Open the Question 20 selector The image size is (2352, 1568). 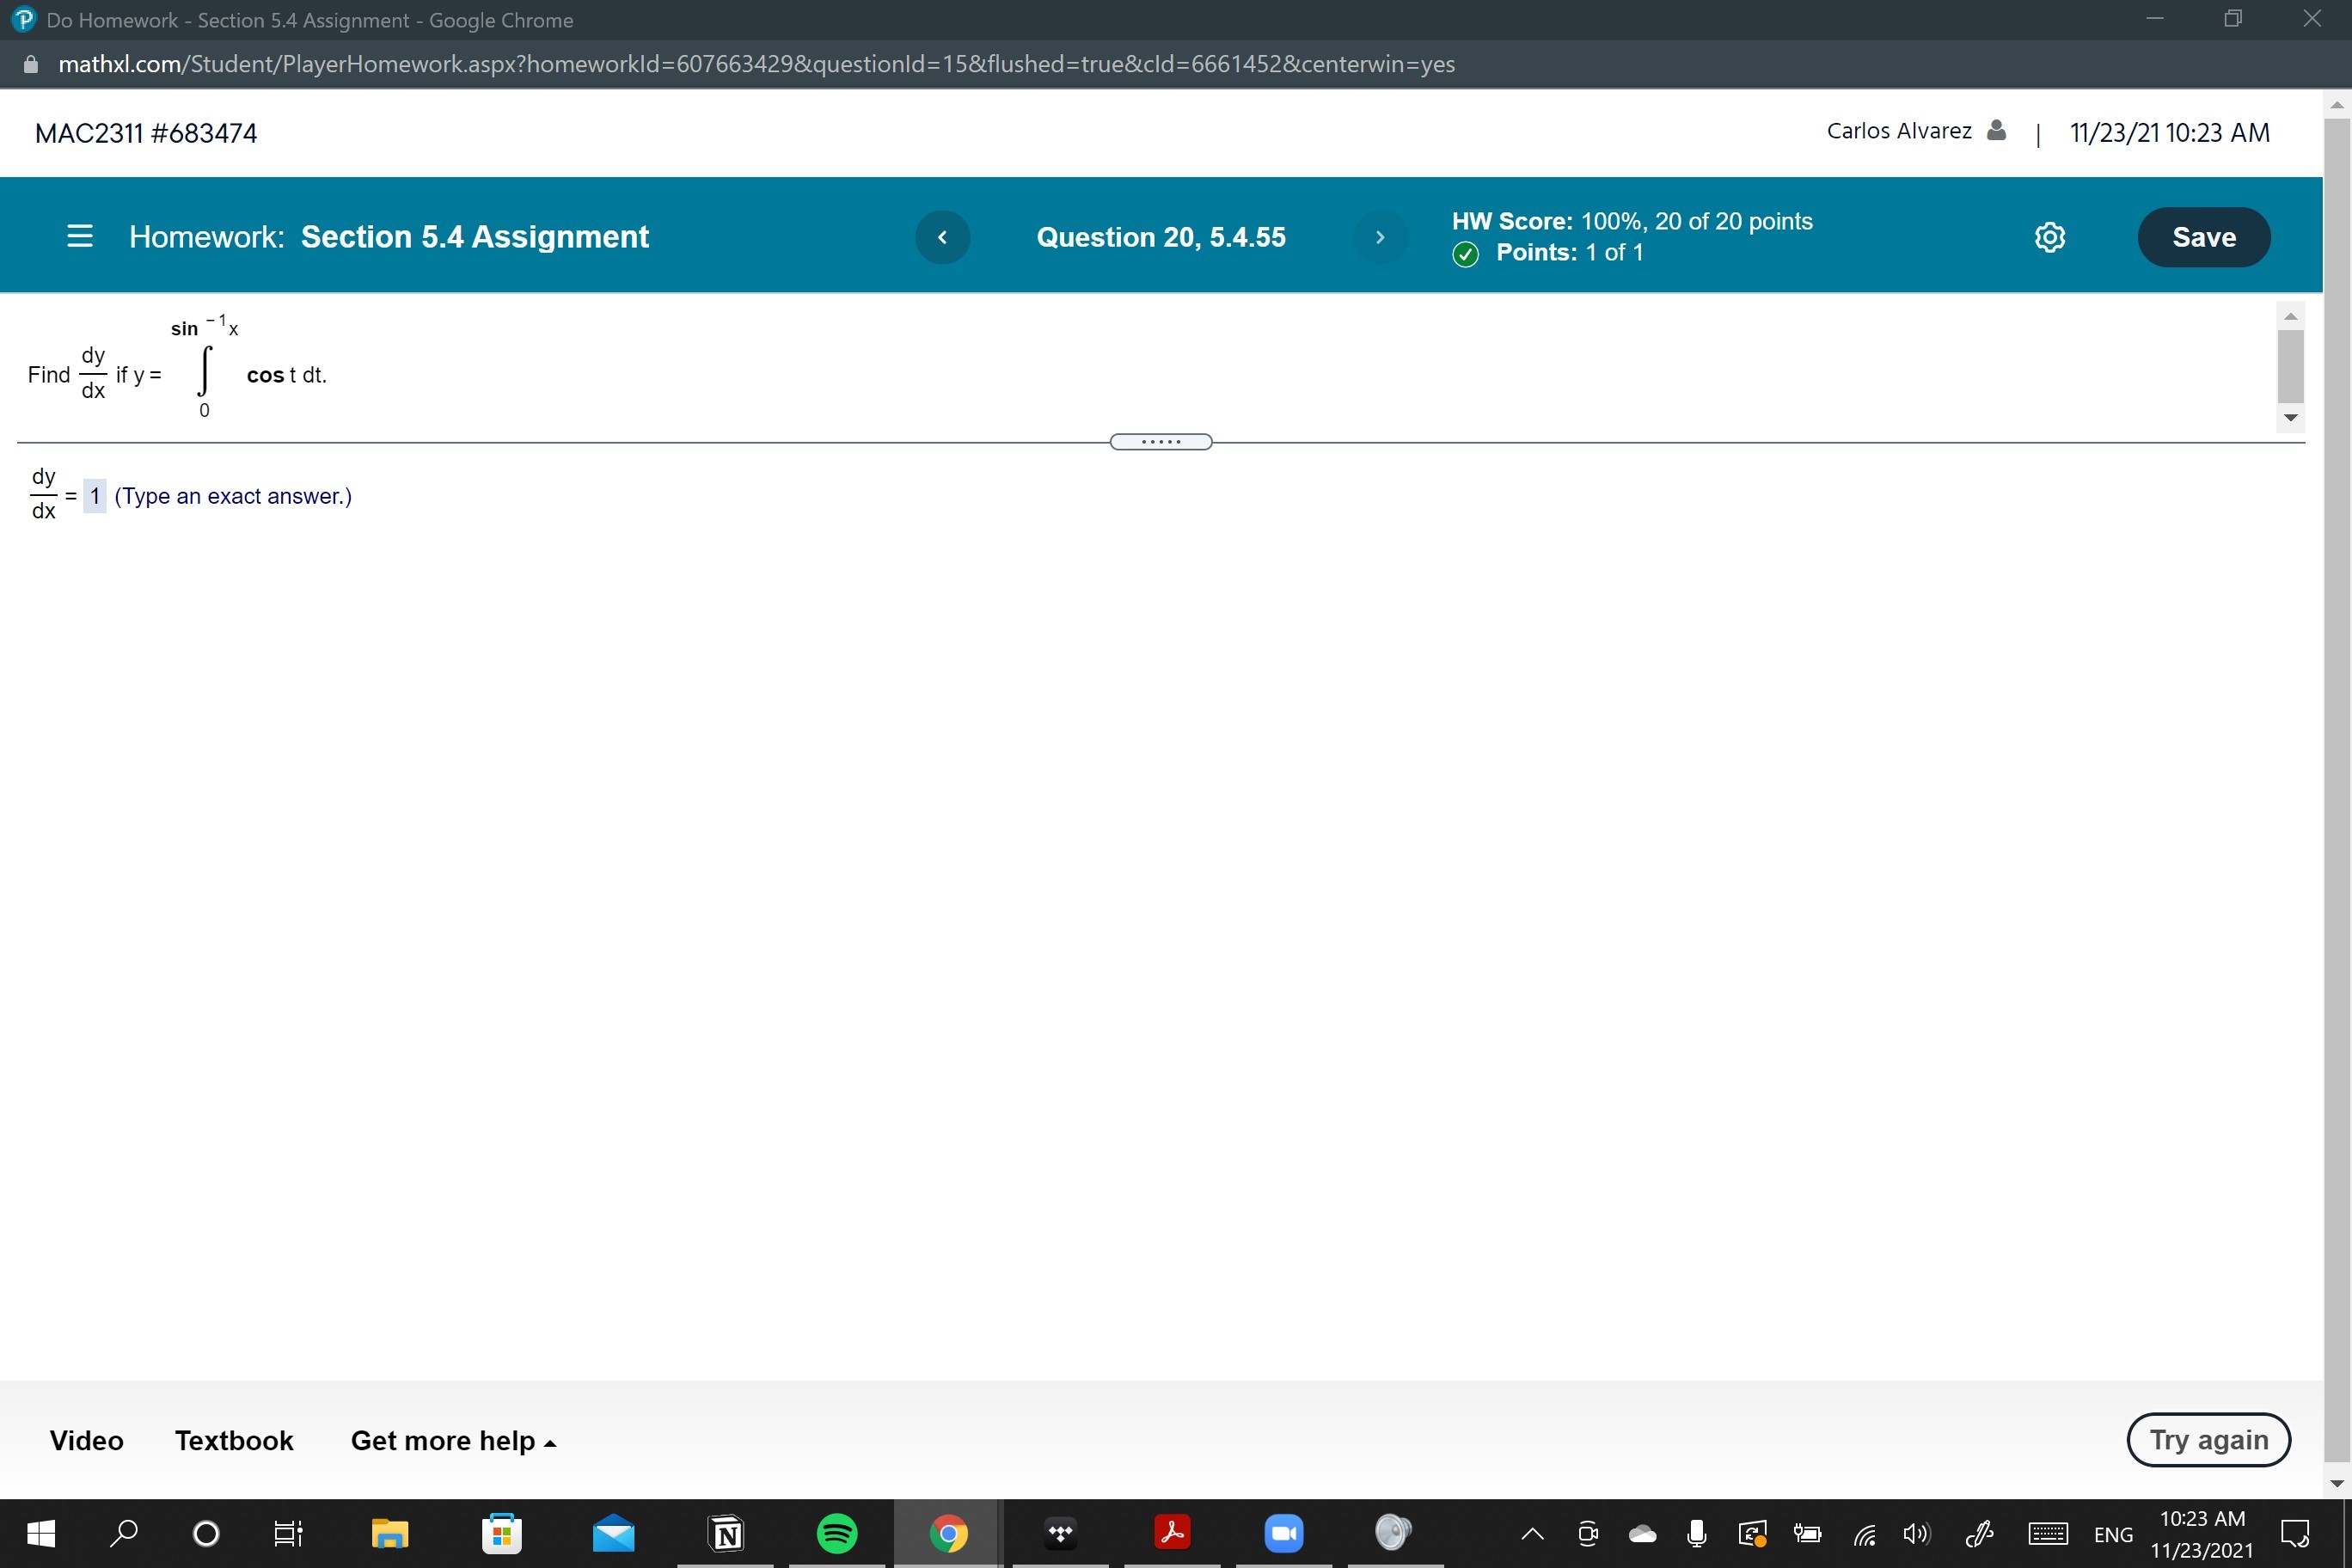pos(1160,237)
